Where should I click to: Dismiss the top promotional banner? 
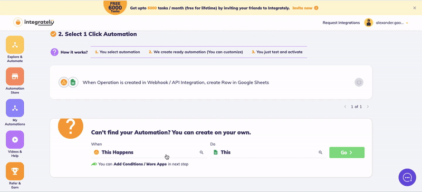tap(415, 8)
